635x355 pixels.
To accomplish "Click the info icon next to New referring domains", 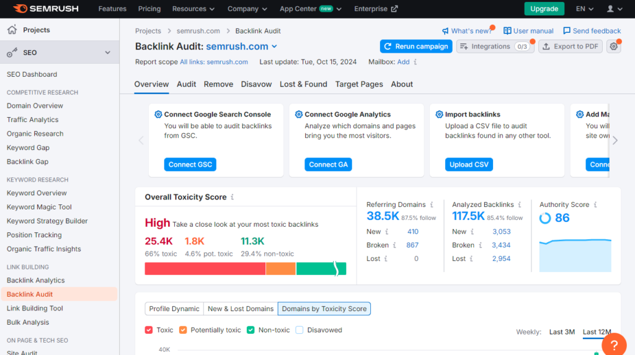I will tap(387, 232).
